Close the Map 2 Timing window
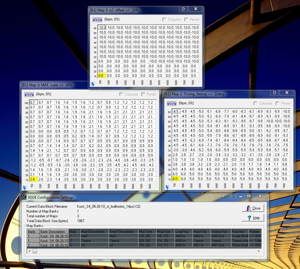Image resolution: width=300 pixels, height=269 pixels. pos(287,93)
